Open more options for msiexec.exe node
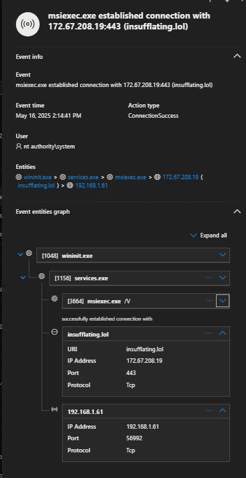246x478 pixels. pos(209,301)
